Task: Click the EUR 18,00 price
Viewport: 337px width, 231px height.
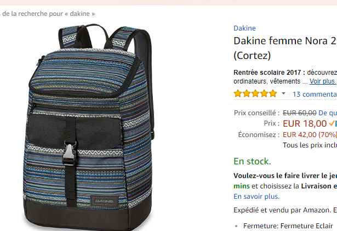Action: [x=305, y=123]
